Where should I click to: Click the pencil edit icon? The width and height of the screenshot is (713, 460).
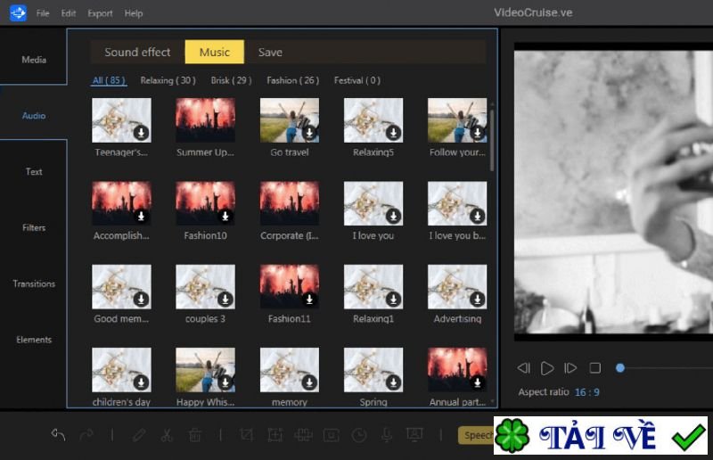(139, 435)
